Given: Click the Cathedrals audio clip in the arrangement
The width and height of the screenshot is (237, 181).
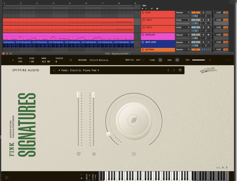Looking at the screenshot, I should (68, 44).
